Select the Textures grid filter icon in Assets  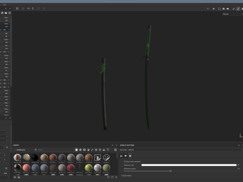tap(100, 150)
